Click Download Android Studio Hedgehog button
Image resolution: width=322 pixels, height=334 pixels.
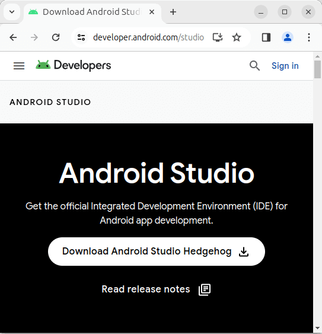click(x=157, y=252)
